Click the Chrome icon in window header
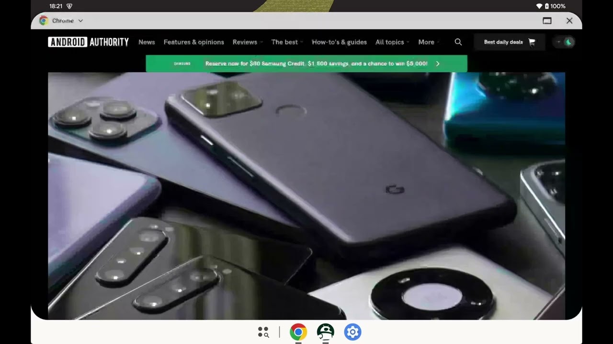The width and height of the screenshot is (613, 344). (44, 21)
